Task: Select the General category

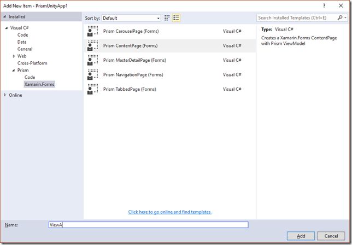Action: 25,49
